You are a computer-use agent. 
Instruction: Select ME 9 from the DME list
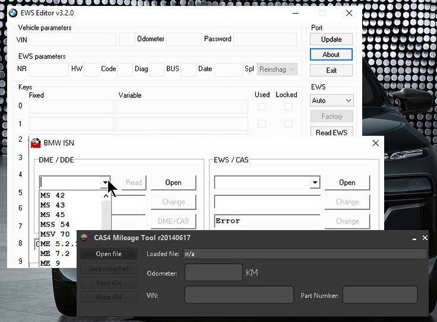pos(50,263)
